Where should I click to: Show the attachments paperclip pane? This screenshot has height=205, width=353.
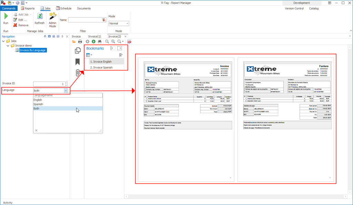click(x=78, y=73)
